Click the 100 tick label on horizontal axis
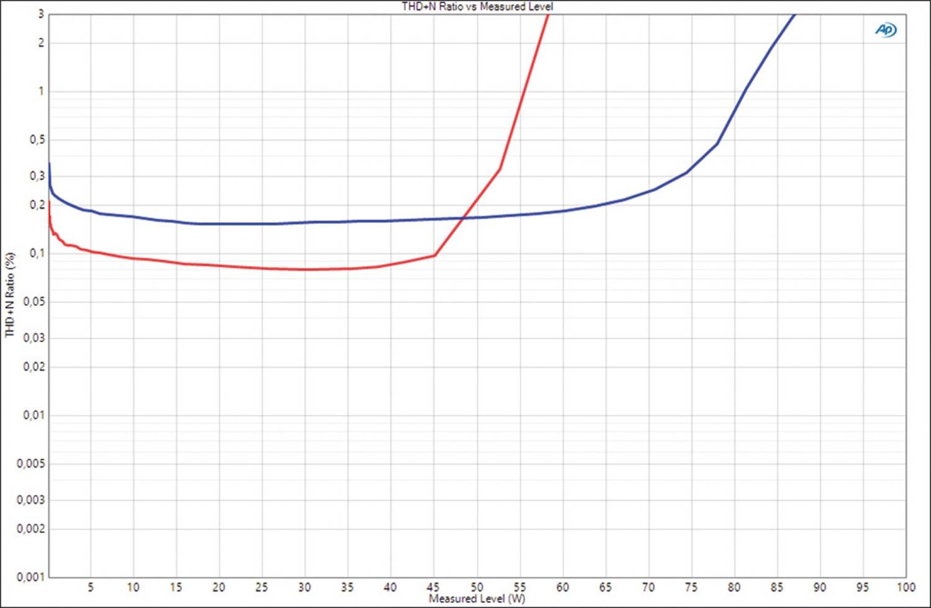931x608 pixels. [x=906, y=587]
